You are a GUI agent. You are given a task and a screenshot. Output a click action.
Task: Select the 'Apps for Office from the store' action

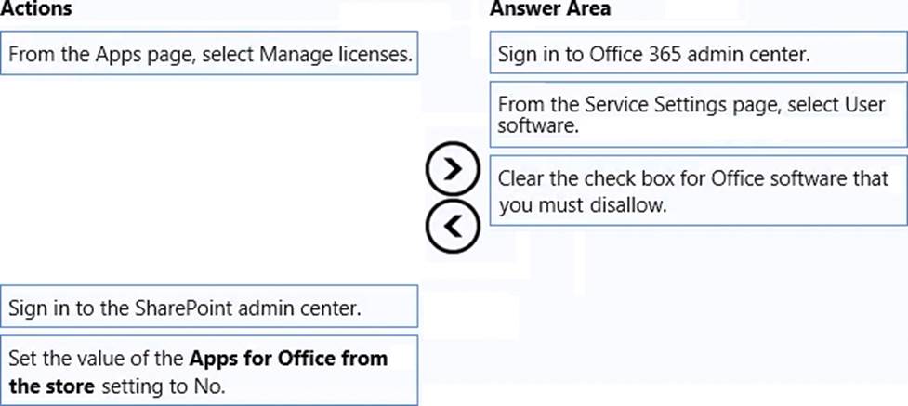coord(209,371)
